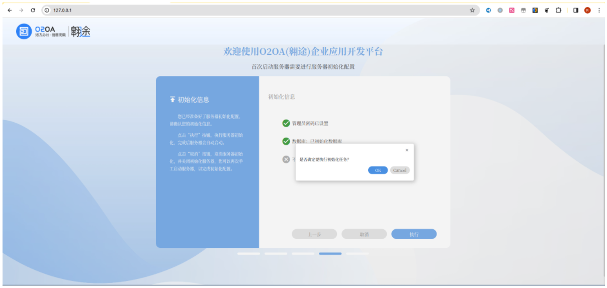Toggle the browser side panel
The image size is (607, 288).
point(576,10)
